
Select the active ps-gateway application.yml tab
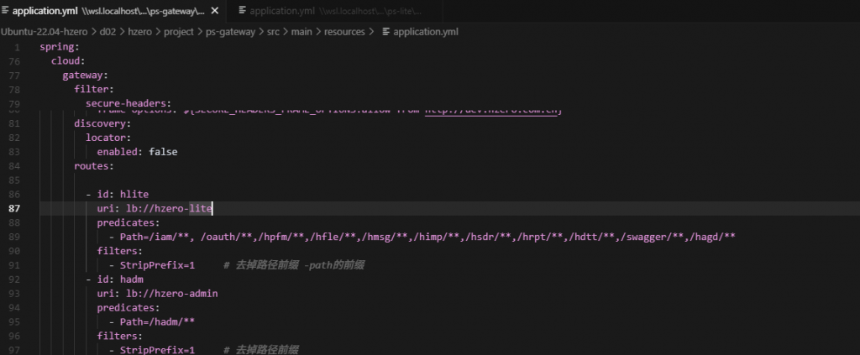(x=107, y=11)
